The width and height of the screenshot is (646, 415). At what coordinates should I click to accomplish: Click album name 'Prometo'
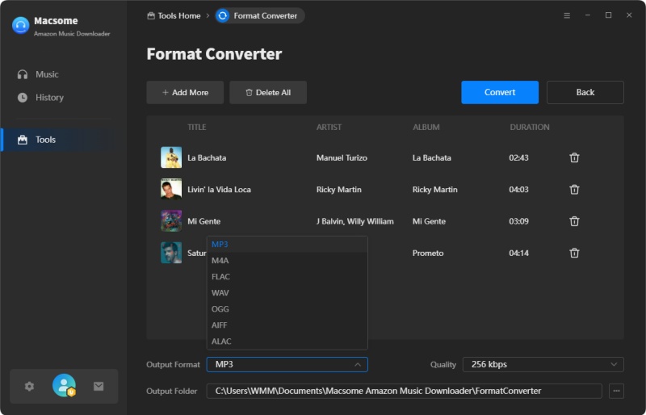tap(428, 253)
